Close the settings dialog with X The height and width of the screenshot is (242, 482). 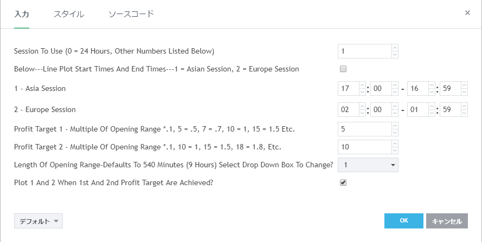pyautogui.click(x=467, y=13)
